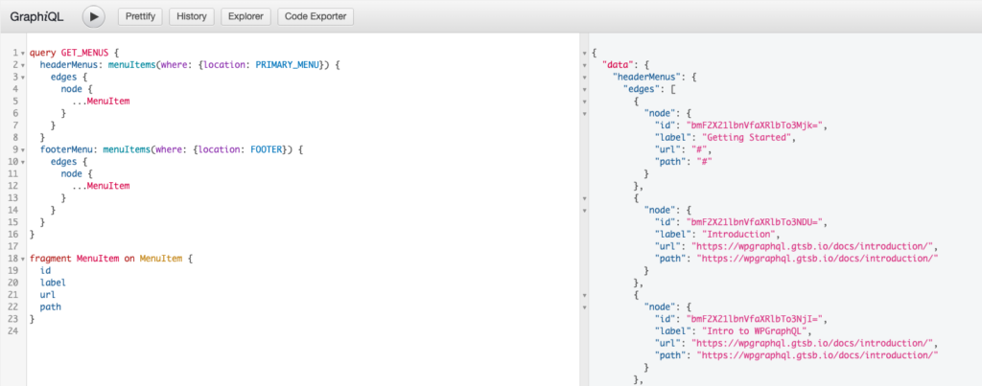Collapse query GET_MENUS at line 1

pos(23,52)
